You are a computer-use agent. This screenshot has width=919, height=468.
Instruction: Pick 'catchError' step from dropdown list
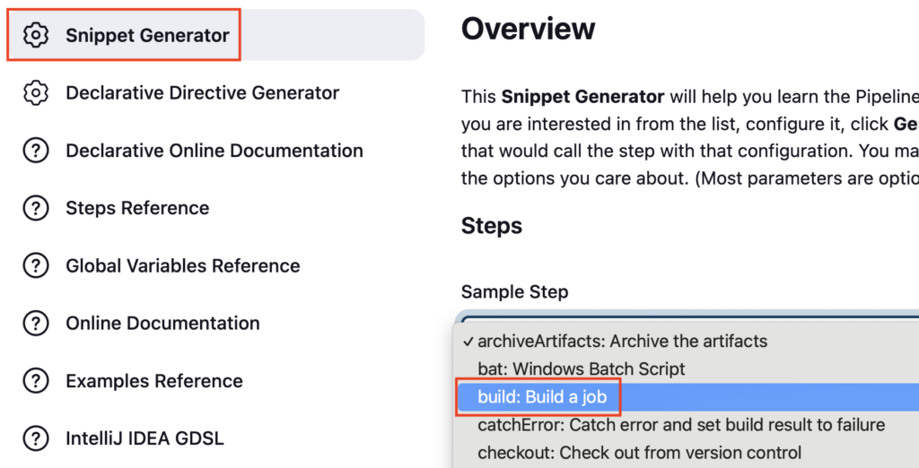coord(687,425)
